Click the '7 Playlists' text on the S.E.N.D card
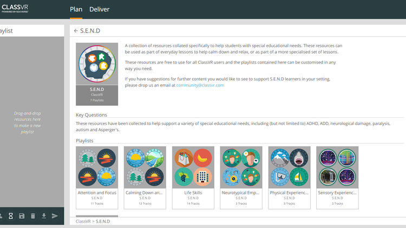 point(97,100)
